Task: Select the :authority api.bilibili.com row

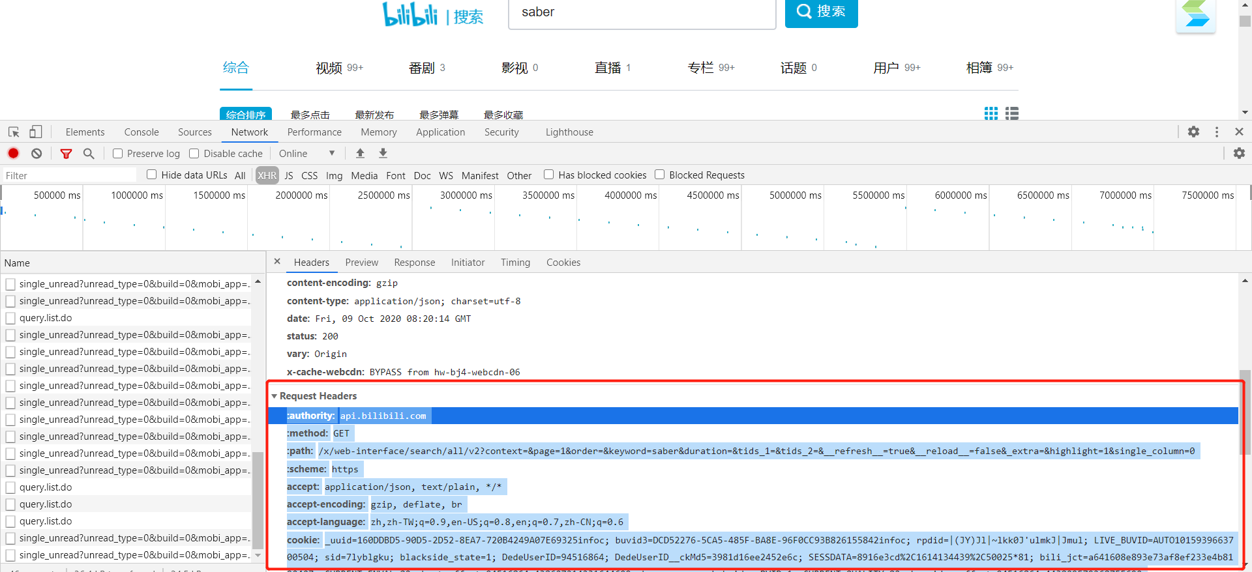Action: 753,416
